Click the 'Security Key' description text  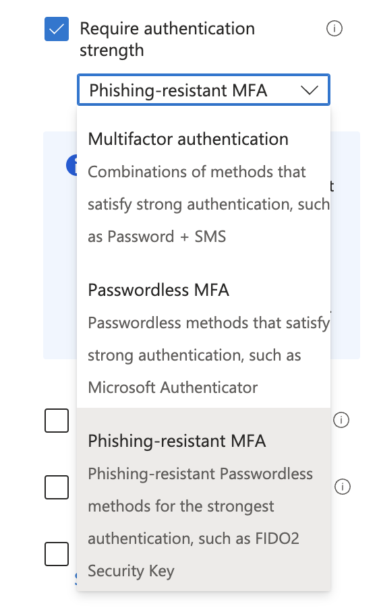point(131,571)
